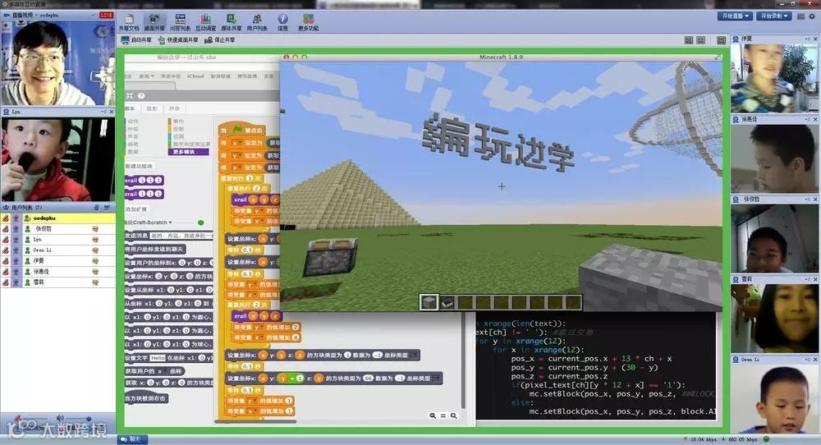Select user Oven Li in user list
821x445 pixels.
coord(57,250)
